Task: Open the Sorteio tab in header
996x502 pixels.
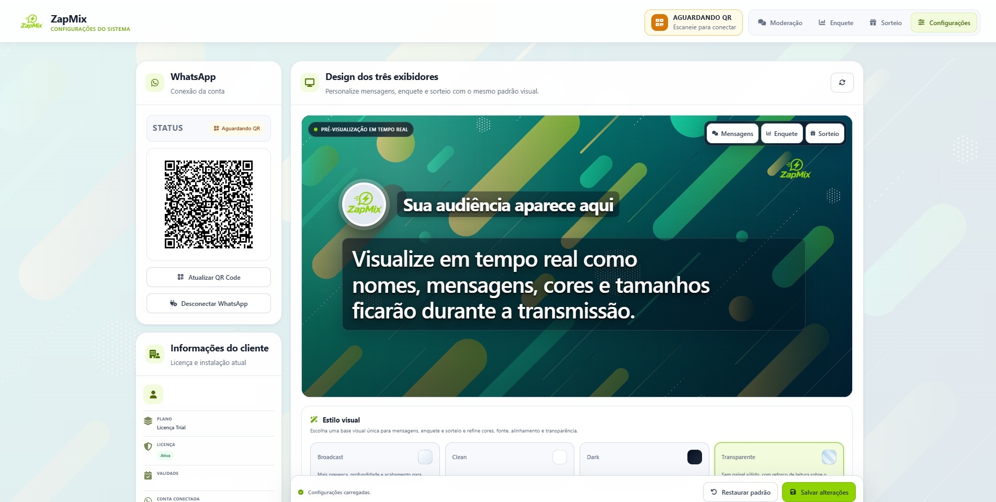Action: pos(886,23)
